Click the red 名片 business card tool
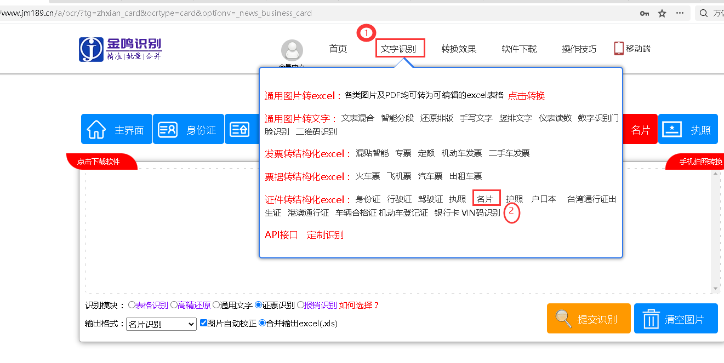 point(640,129)
